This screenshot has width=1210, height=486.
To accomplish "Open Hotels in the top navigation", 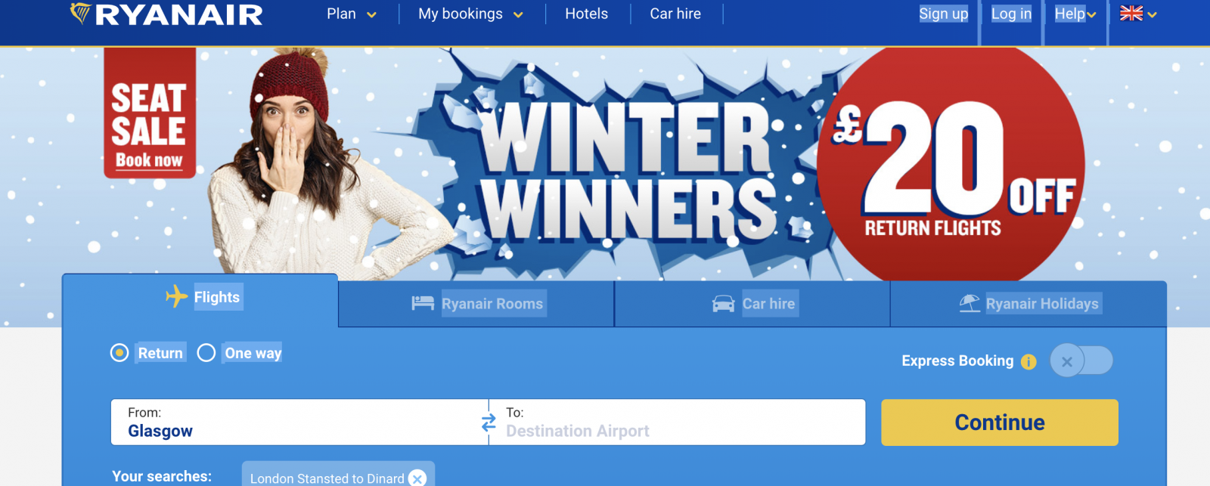I will click(x=586, y=14).
